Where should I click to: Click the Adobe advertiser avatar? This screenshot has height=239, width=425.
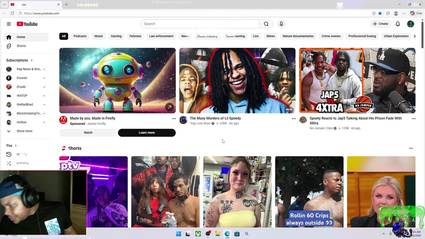63,120
